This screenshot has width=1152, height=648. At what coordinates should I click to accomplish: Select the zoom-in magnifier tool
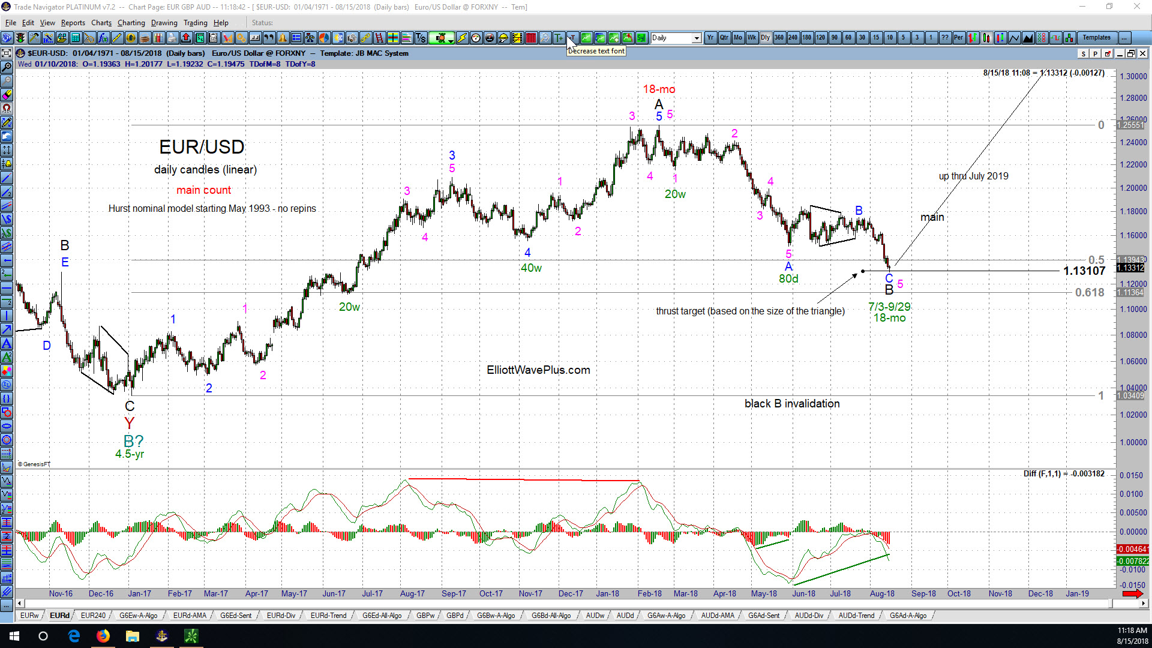[x=7, y=67]
